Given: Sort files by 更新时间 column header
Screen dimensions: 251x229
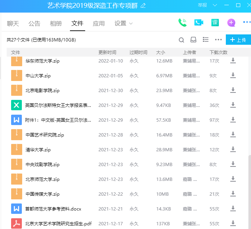Looking at the screenshot, I should 107,52.
